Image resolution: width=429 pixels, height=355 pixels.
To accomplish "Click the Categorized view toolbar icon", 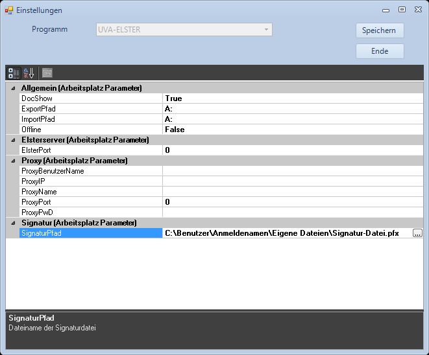I will point(14,73).
